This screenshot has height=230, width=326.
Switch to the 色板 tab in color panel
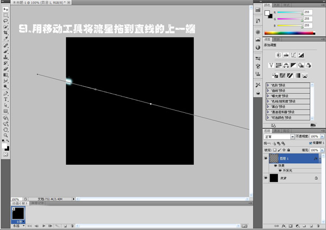[278, 5]
